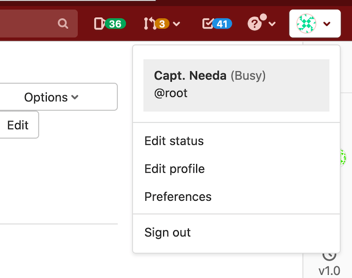The image size is (352, 278).
Task: Open the Options dropdown button
Action: point(51,97)
